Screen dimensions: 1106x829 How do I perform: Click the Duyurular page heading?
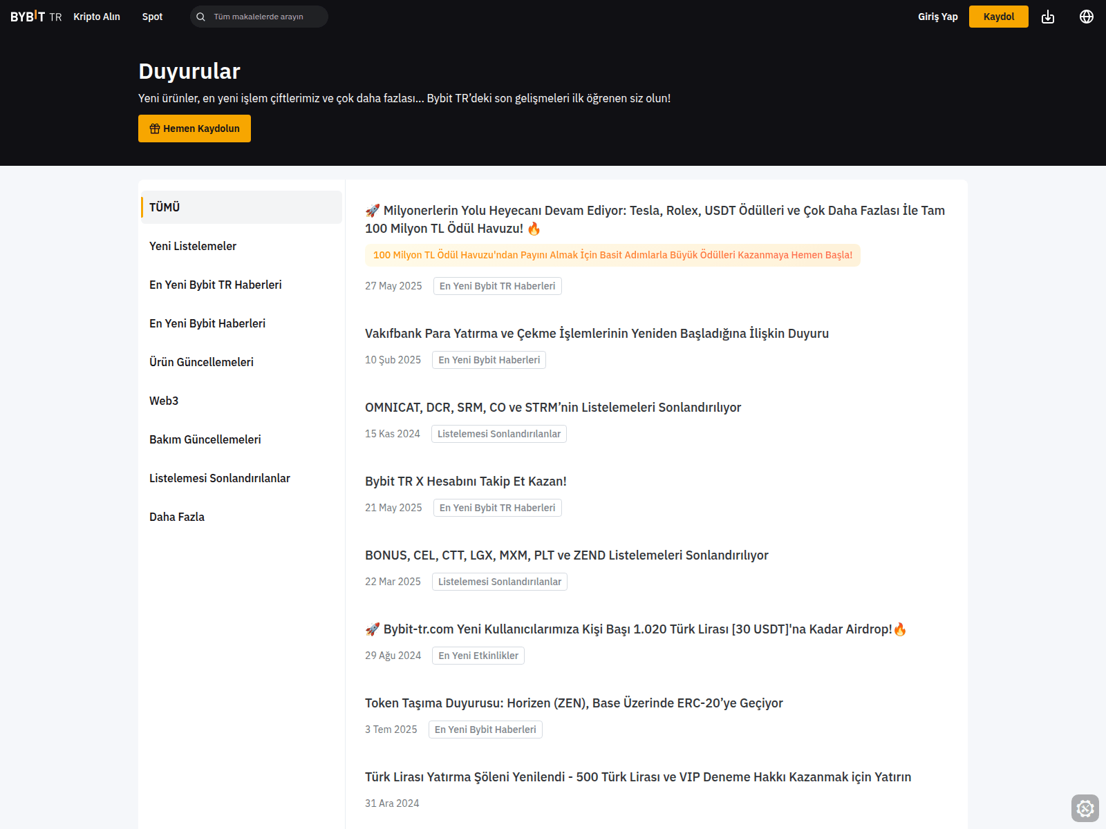click(189, 71)
